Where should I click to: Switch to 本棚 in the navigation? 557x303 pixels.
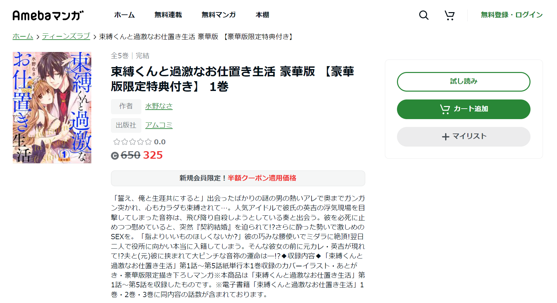(262, 15)
